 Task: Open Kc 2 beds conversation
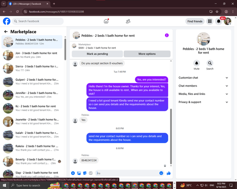pyautogui.click(x=32, y=108)
